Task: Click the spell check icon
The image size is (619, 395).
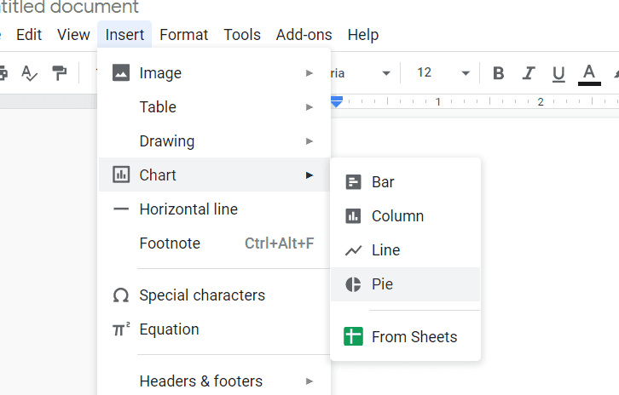Action: tap(30, 73)
